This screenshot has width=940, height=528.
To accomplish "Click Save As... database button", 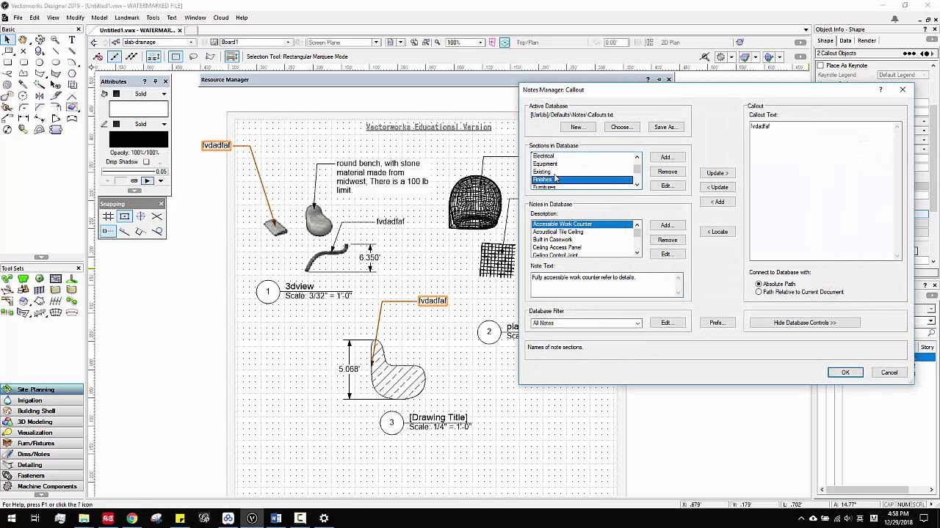I will pyautogui.click(x=665, y=128).
